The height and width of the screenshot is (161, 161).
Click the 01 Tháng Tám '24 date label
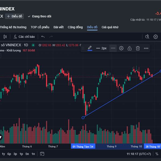point(83,147)
